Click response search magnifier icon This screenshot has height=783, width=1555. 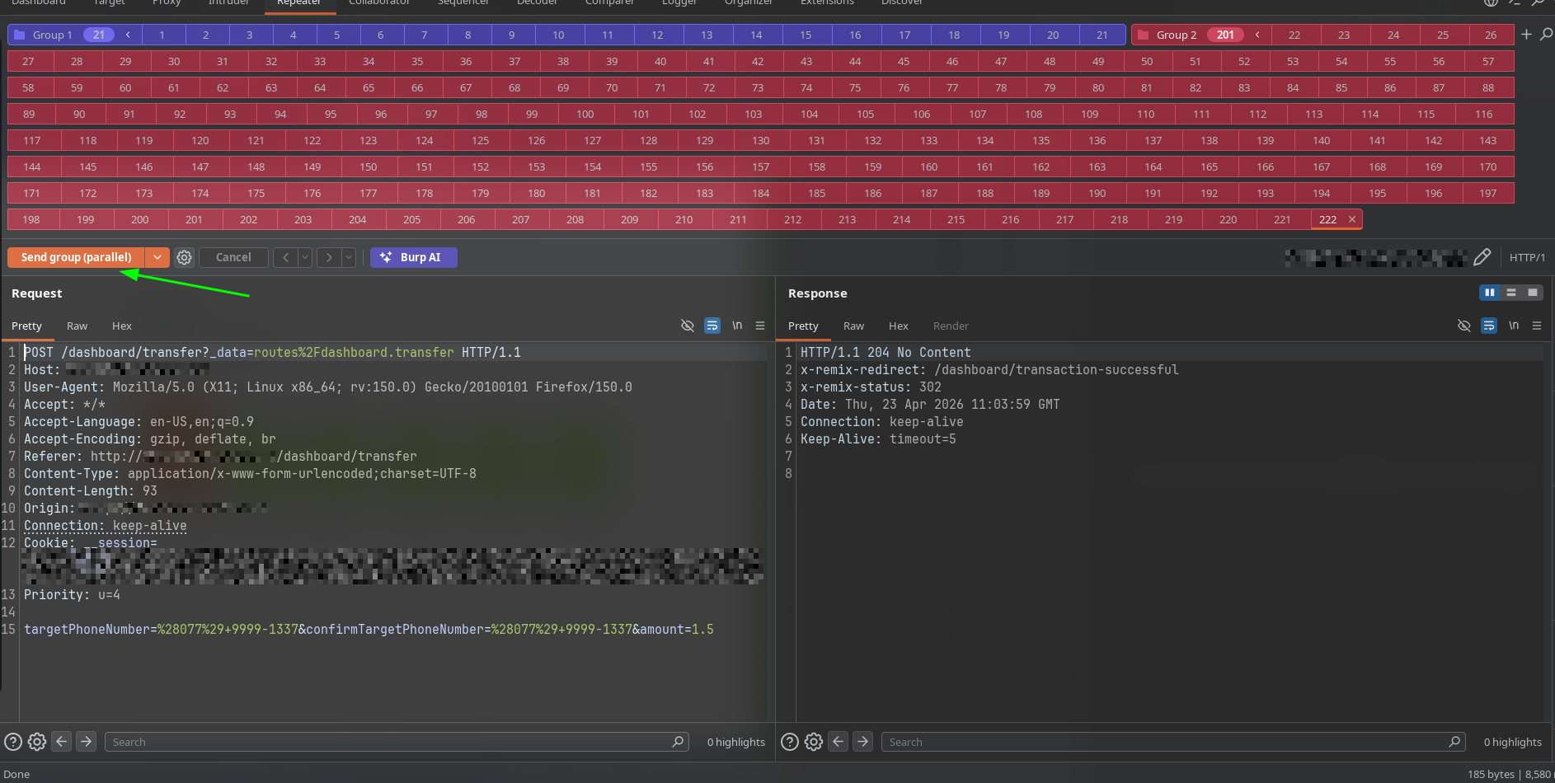(1454, 742)
